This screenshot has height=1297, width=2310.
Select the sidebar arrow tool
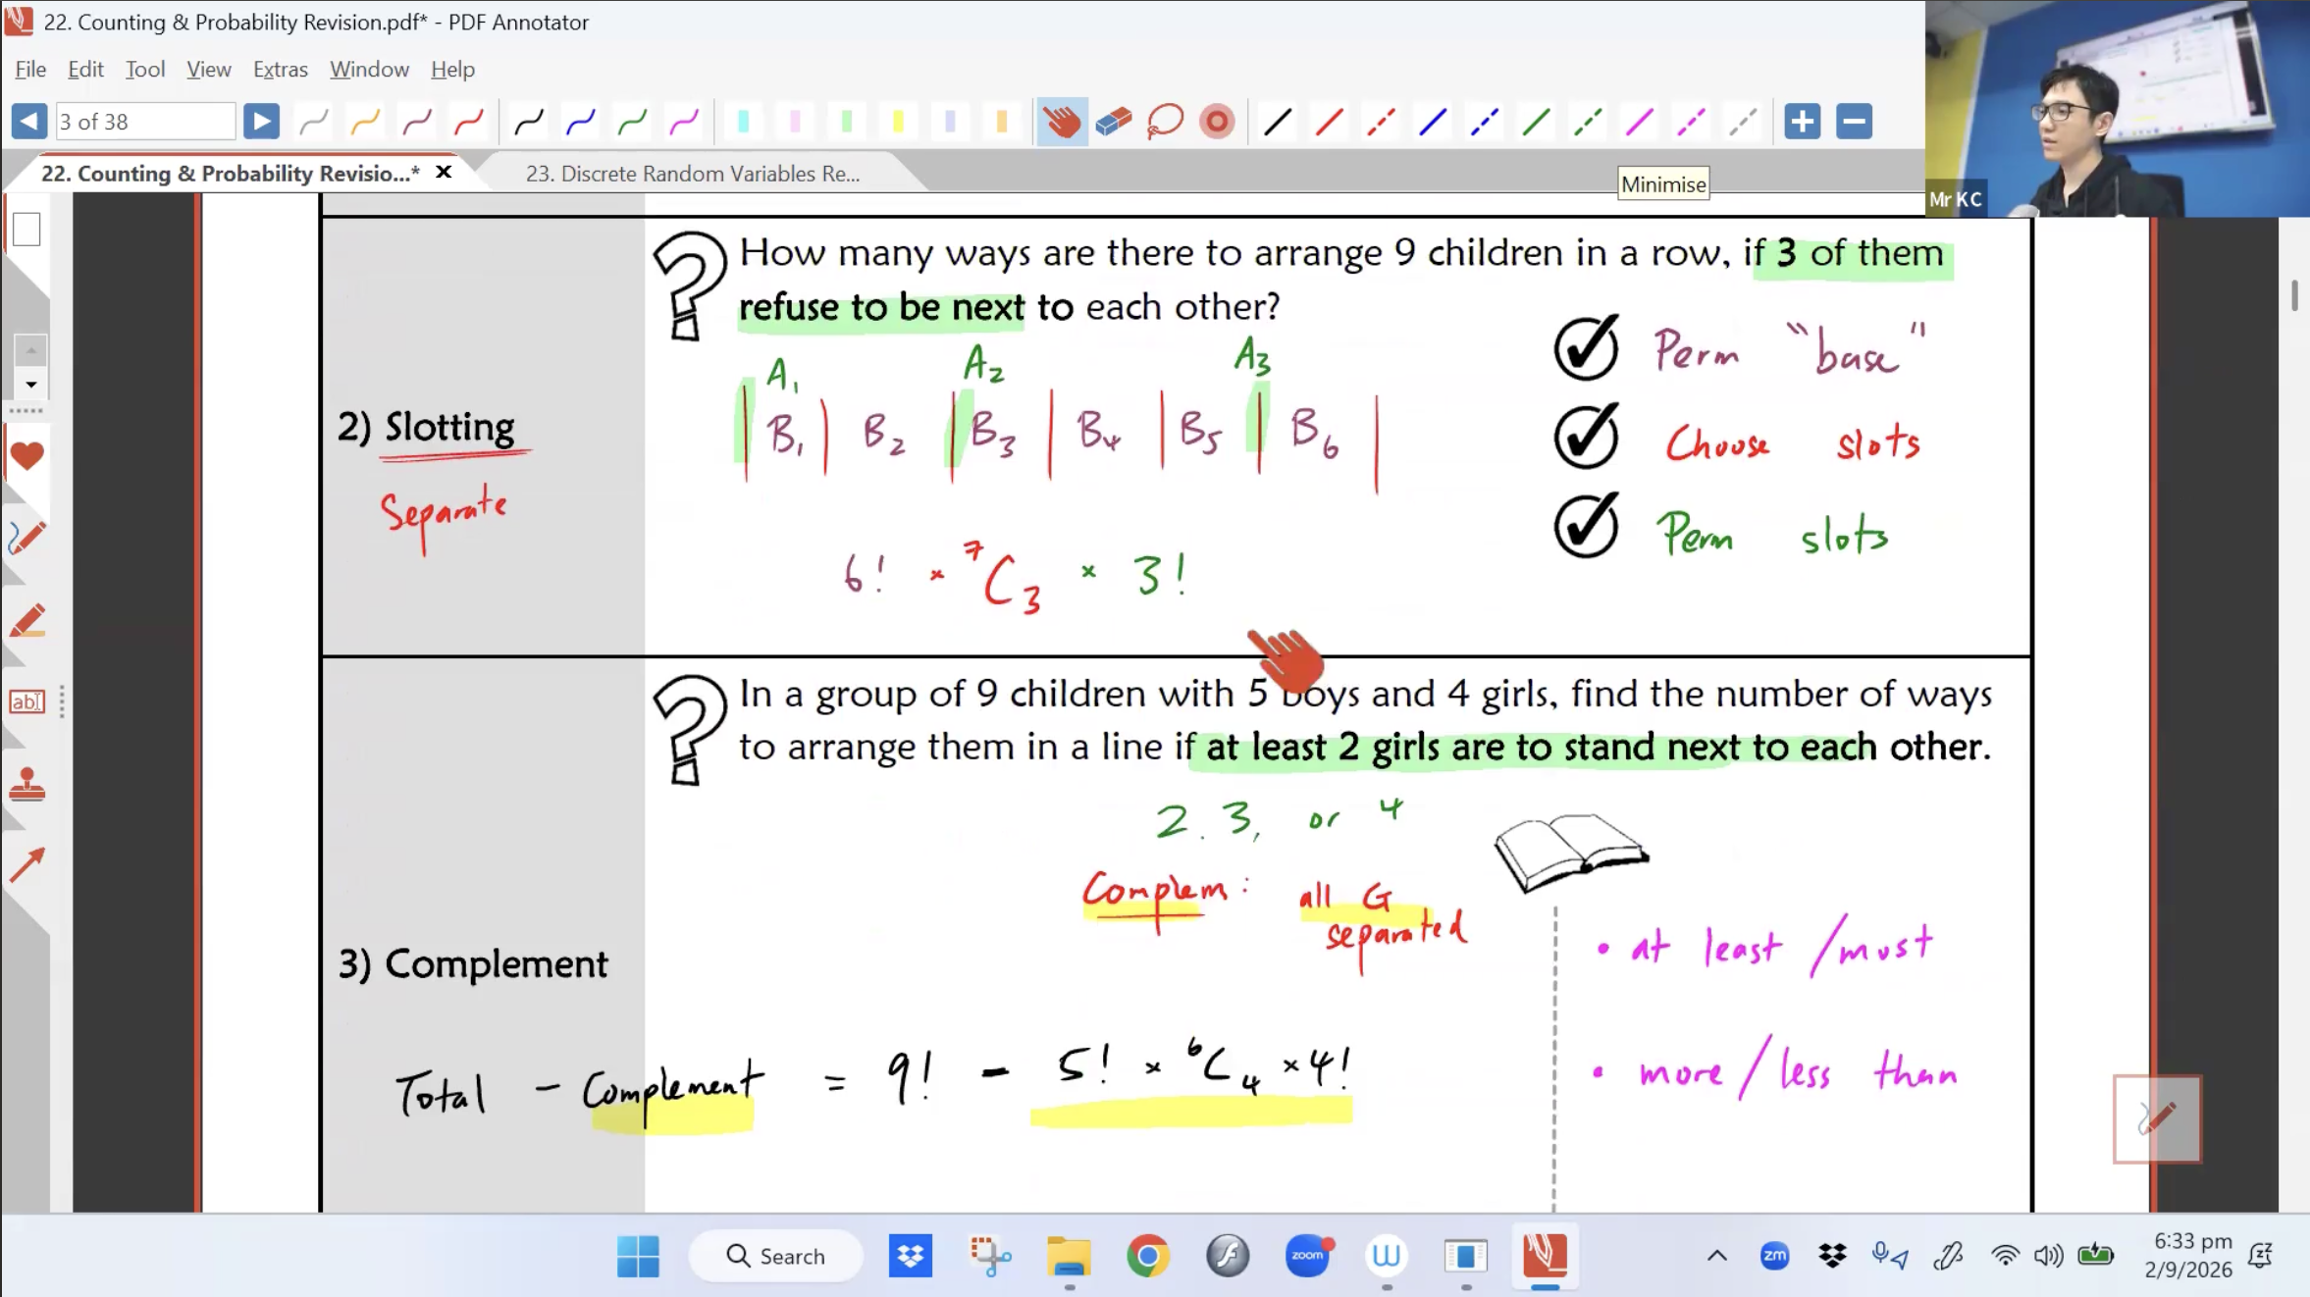[x=26, y=865]
